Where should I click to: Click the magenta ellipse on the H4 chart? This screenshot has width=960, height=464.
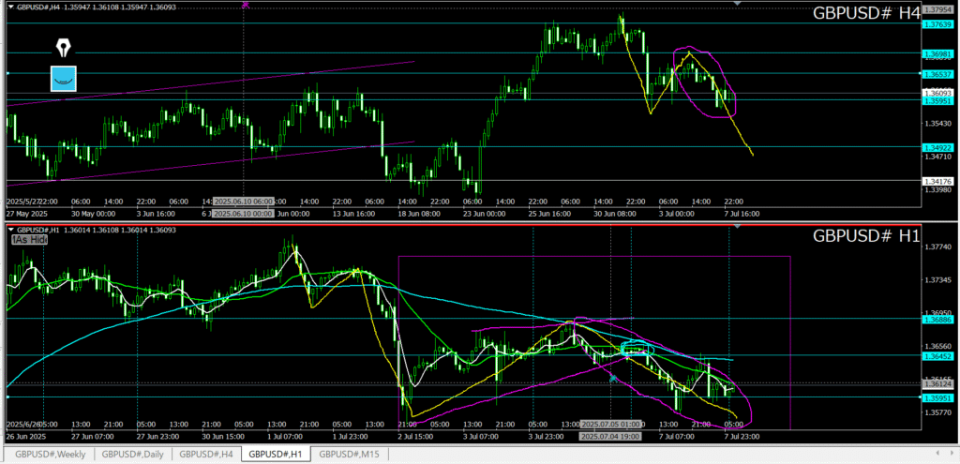tap(705, 82)
